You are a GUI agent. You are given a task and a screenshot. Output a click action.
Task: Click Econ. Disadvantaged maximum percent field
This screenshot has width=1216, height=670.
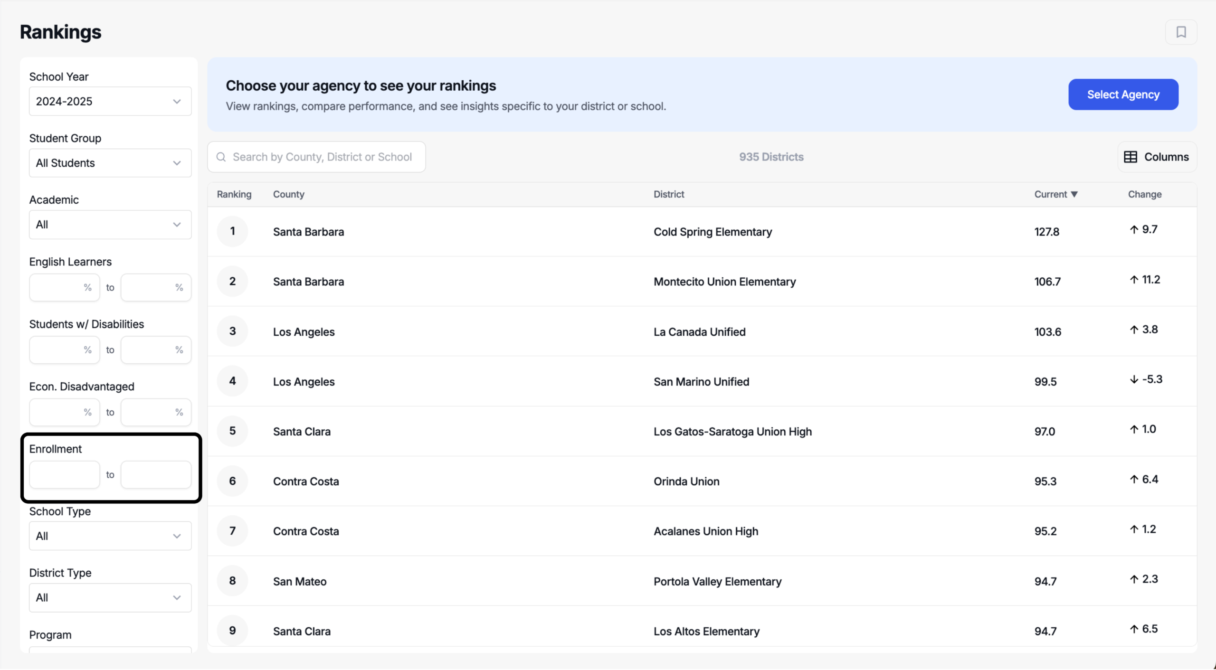[156, 412]
